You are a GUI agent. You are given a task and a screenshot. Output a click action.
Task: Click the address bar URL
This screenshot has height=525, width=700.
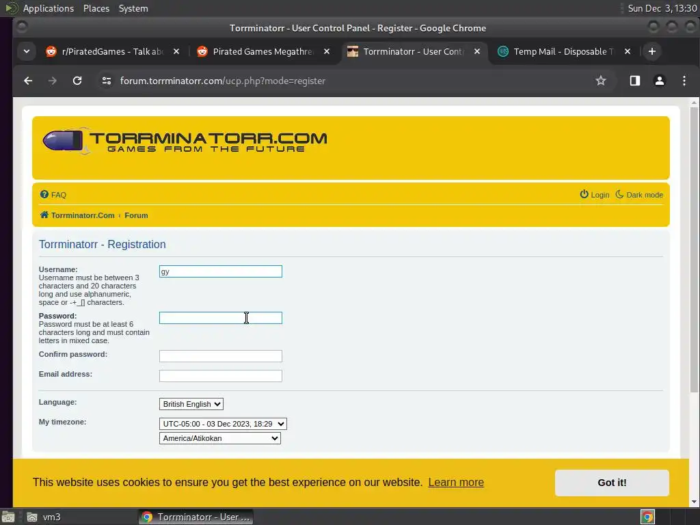coord(222,81)
